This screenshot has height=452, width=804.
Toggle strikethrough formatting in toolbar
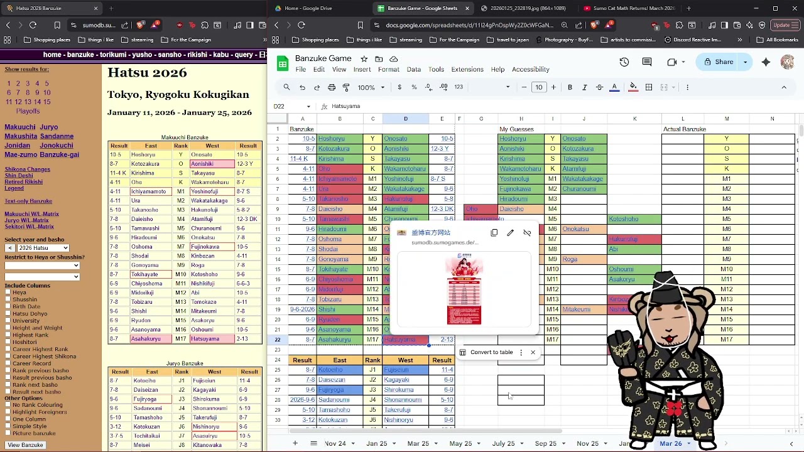coord(599,87)
